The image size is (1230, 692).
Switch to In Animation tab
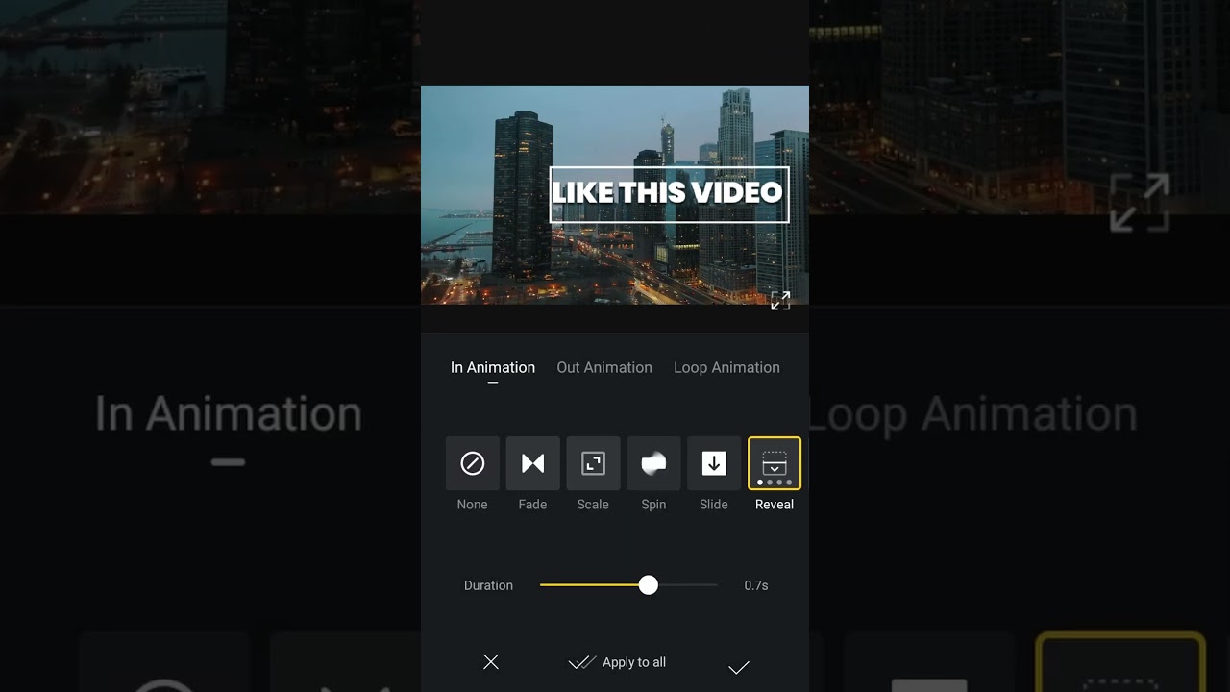coord(493,367)
